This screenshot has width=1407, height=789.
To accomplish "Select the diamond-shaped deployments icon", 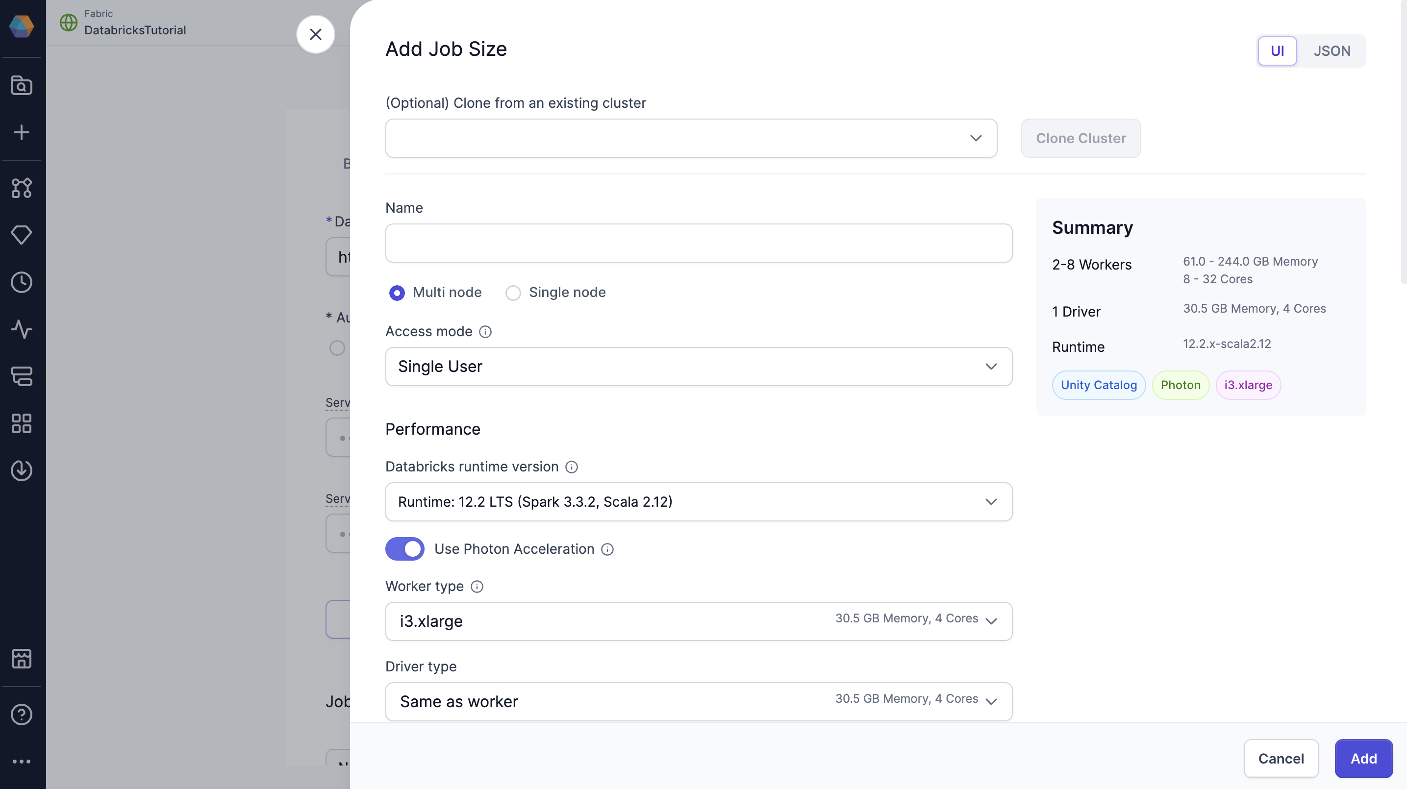I will (22, 235).
